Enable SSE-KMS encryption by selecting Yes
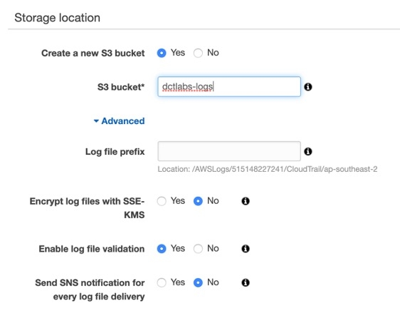 click(162, 201)
